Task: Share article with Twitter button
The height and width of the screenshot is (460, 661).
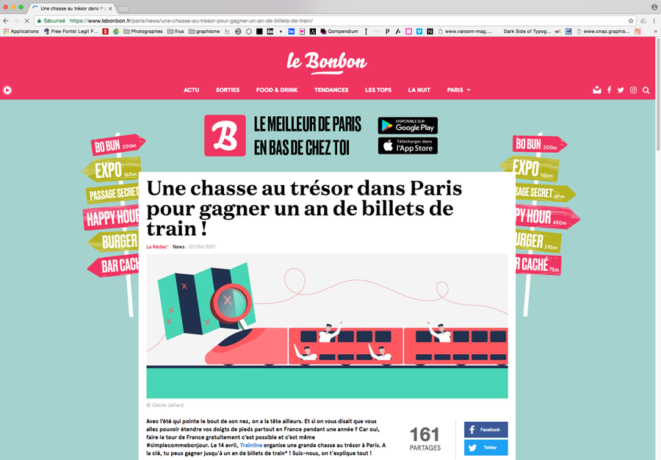Action: pyautogui.click(x=485, y=448)
